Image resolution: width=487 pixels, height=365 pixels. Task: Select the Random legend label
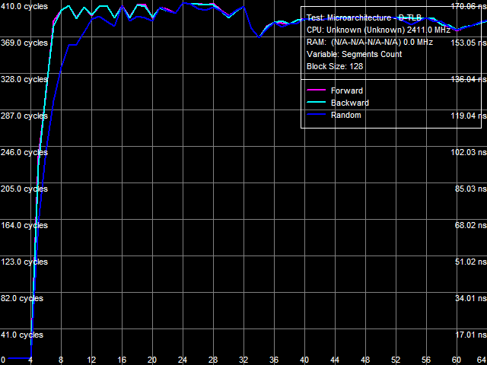346,115
